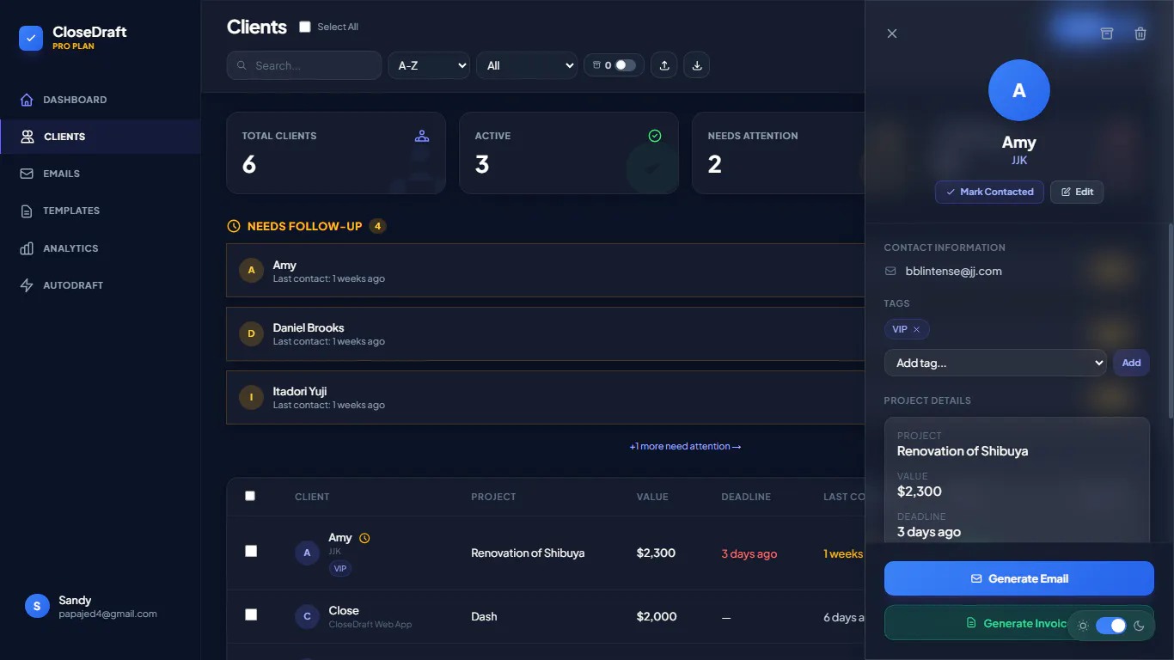Click the Sandy avatar S icon
The height and width of the screenshot is (660, 1174).
(x=37, y=606)
